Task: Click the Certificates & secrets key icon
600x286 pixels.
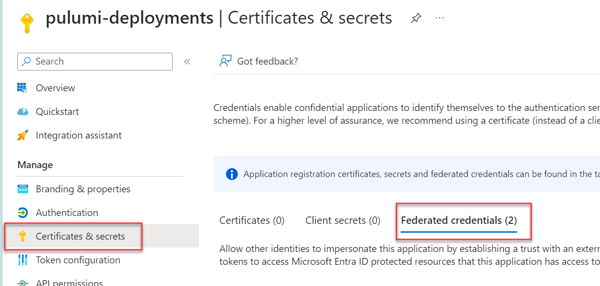Action: [22, 236]
